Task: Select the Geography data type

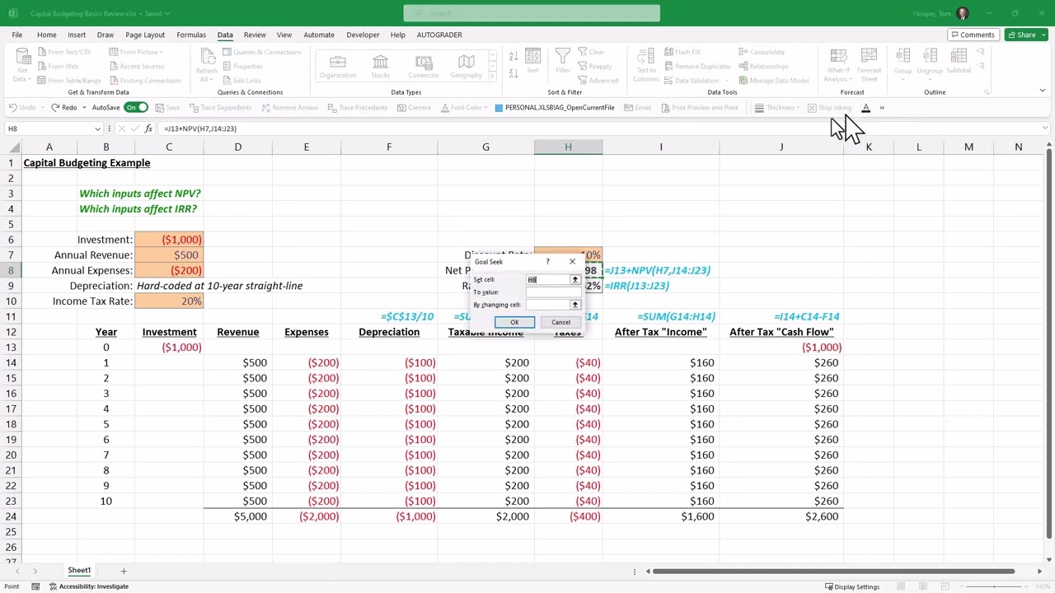Action: pos(467,67)
